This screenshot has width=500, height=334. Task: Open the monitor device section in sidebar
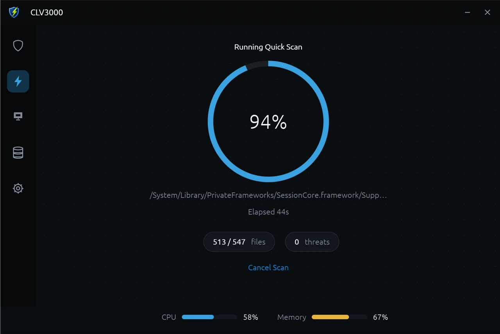pyautogui.click(x=18, y=117)
